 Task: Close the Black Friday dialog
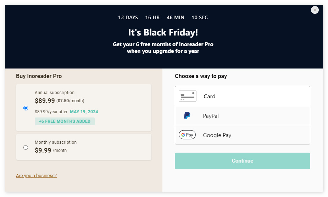tap(315, 10)
